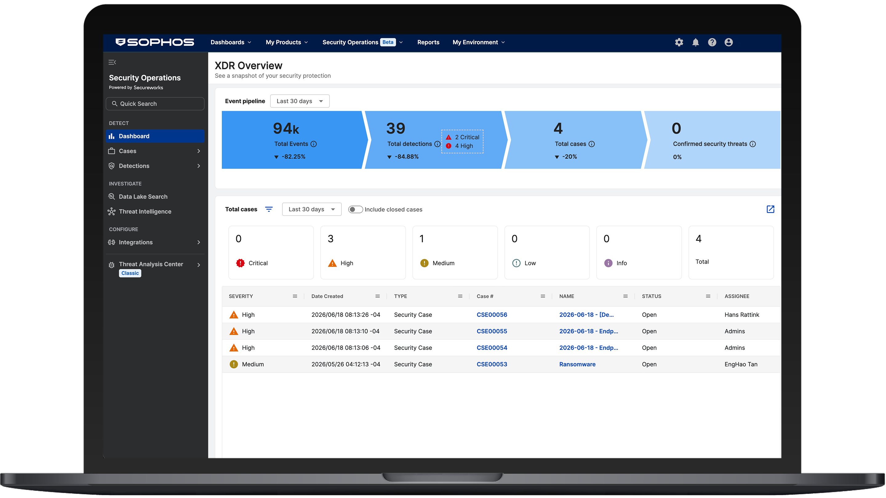Image resolution: width=886 pixels, height=498 pixels.
Task: Open cases in new window icon
Action: [x=770, y=209]
